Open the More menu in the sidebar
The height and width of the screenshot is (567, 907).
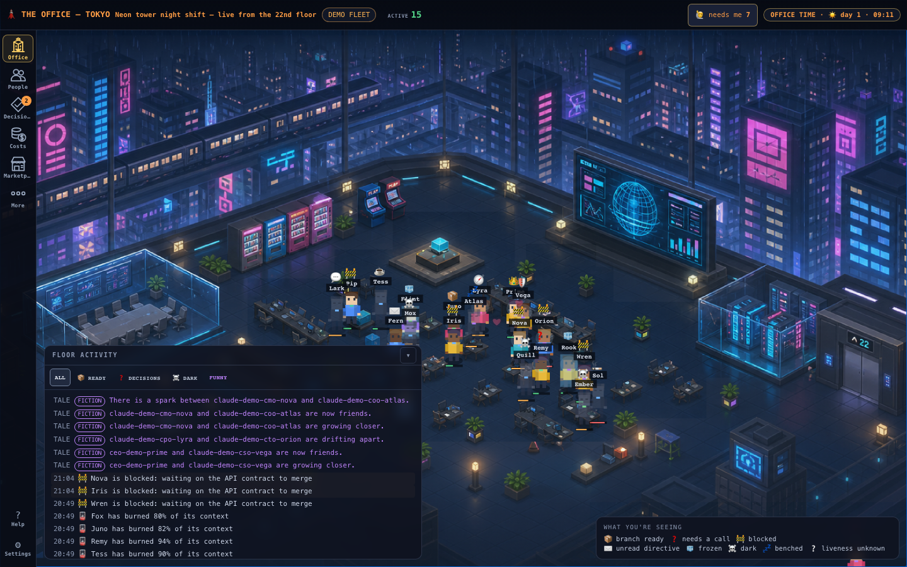point(18,197)
